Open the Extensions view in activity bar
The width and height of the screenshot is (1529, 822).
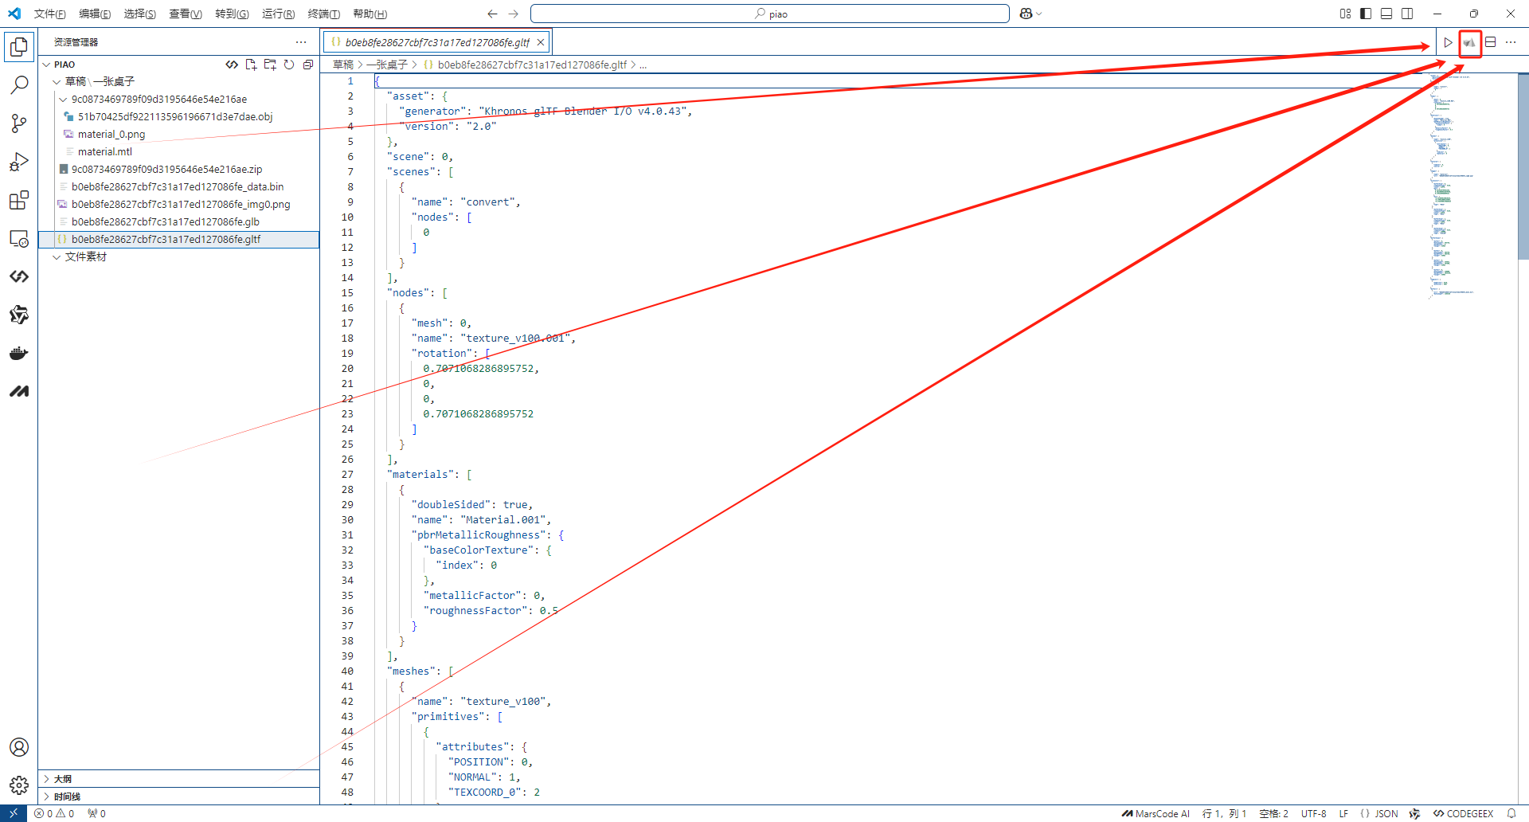(19, 200)
